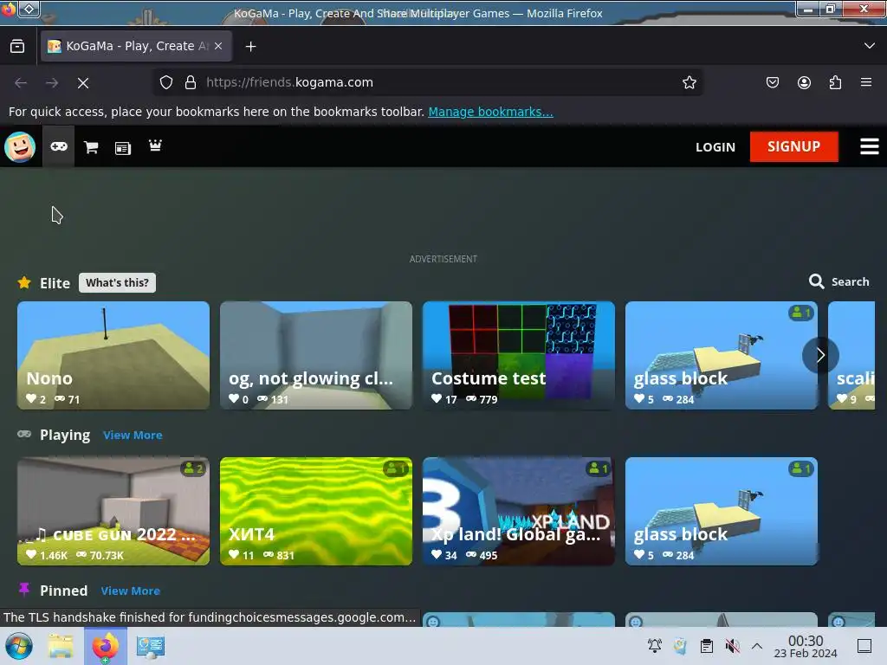The image size is (887, 665).
Task: Go forward with the forward arrow
Action: [x=52, y=83]
